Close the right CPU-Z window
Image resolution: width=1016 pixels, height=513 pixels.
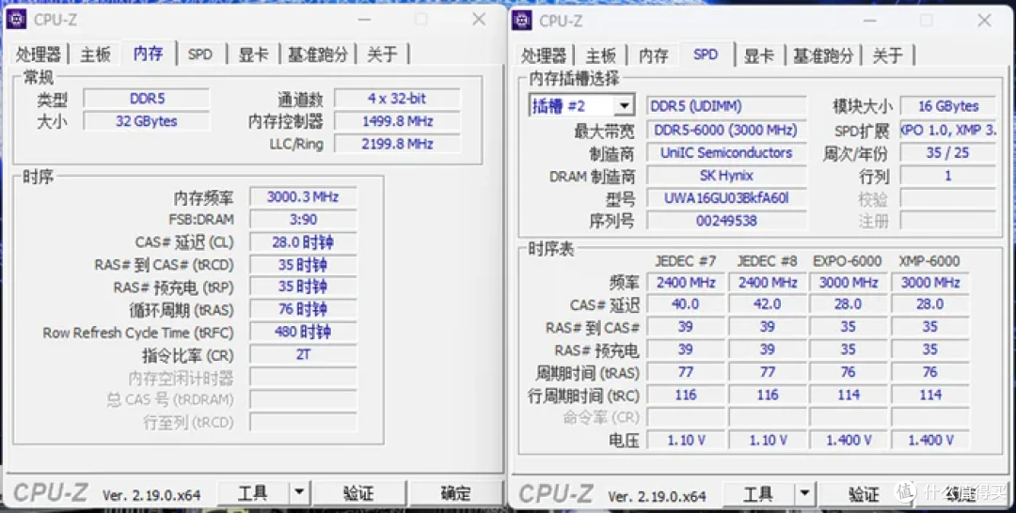(x=985, y=20)
